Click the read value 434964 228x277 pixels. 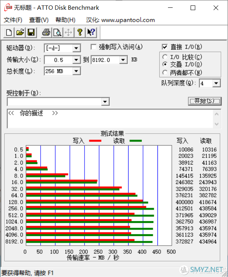point(208,241)
